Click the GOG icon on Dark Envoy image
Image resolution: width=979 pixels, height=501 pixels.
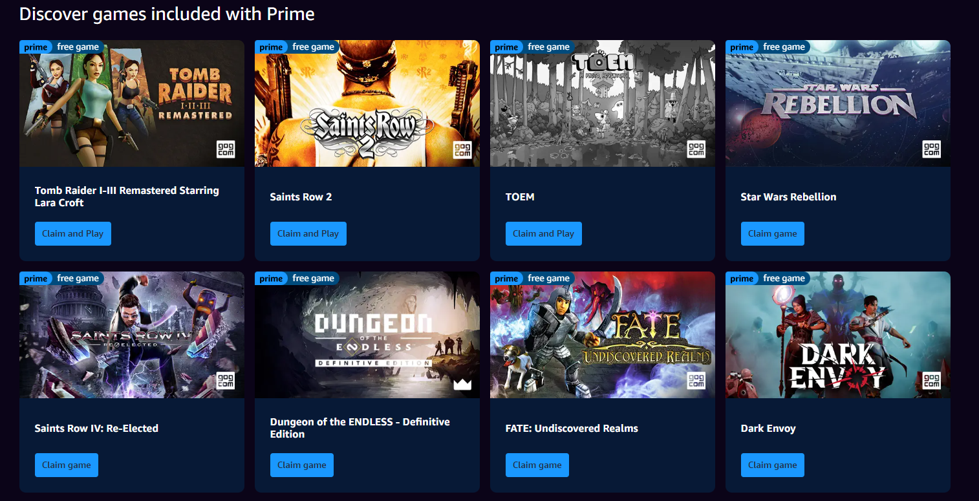(932, 381)
